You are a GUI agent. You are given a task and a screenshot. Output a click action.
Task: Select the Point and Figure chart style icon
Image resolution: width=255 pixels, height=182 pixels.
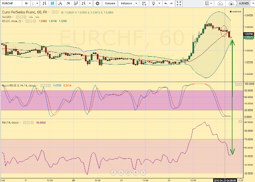76,3
